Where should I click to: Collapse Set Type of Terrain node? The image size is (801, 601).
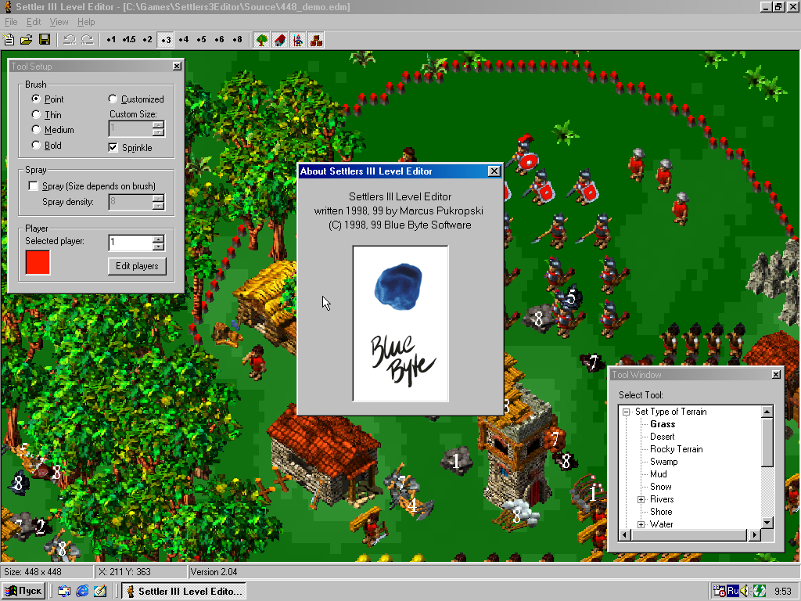pyautogui.click(x=626, y=412)
